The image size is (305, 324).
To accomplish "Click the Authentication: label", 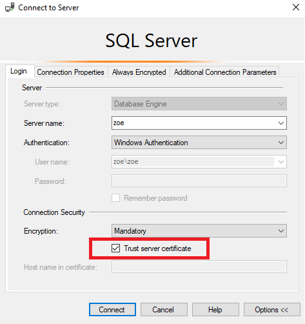I will click(46, 143).
